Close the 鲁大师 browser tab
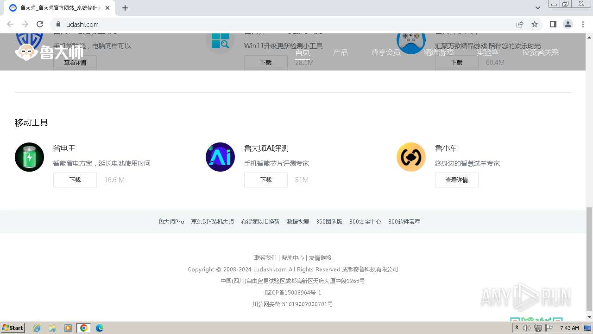Image resolution: width=593 pixels, height=334 pixels. [x=107, y=8]
